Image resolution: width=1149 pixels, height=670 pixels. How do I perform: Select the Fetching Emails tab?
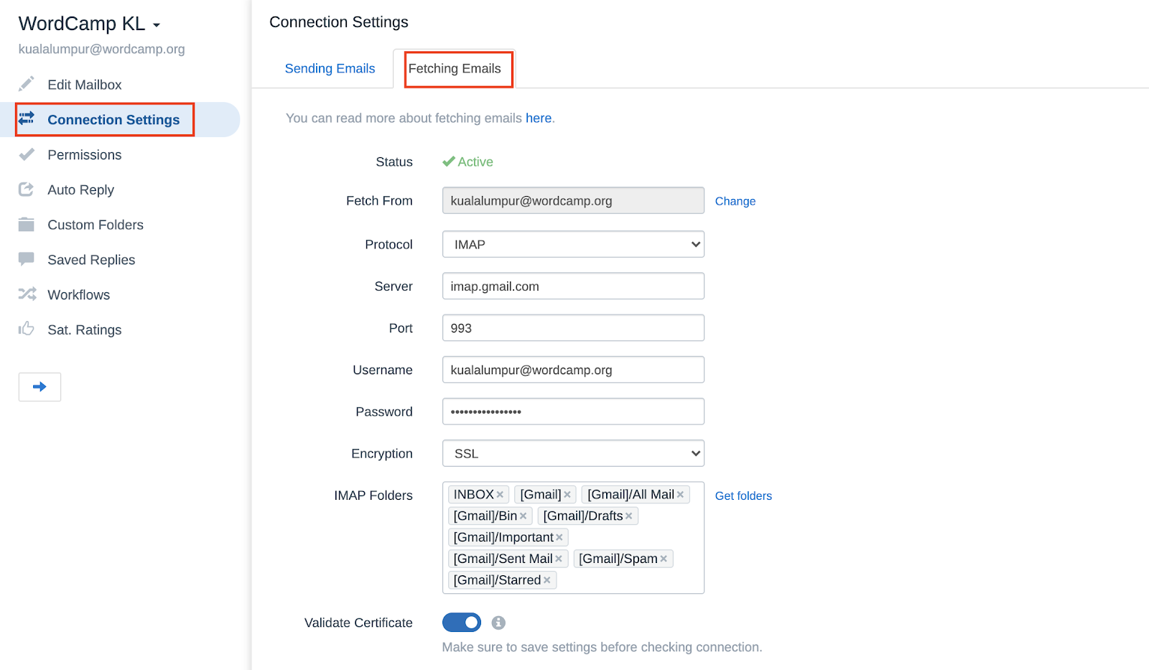[455, 68]
